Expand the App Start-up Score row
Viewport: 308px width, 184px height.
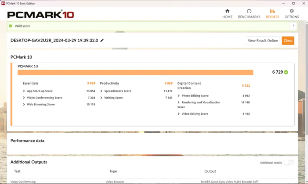[x=24, y=91]
